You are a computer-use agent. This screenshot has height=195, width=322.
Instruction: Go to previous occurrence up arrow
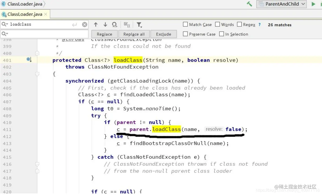pos(96,25)
